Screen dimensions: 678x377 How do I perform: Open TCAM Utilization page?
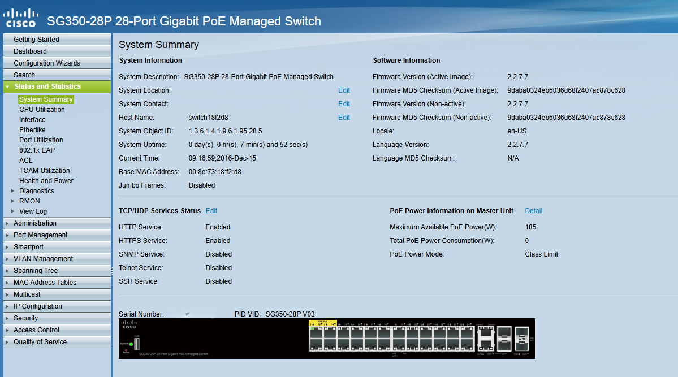(45, 170)
